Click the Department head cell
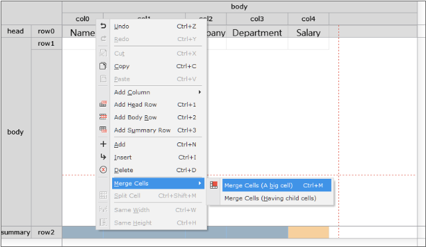The image size is (426, 247). 257,32
